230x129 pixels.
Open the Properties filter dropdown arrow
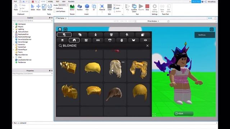pyautogui.click(x=52, y=74)
